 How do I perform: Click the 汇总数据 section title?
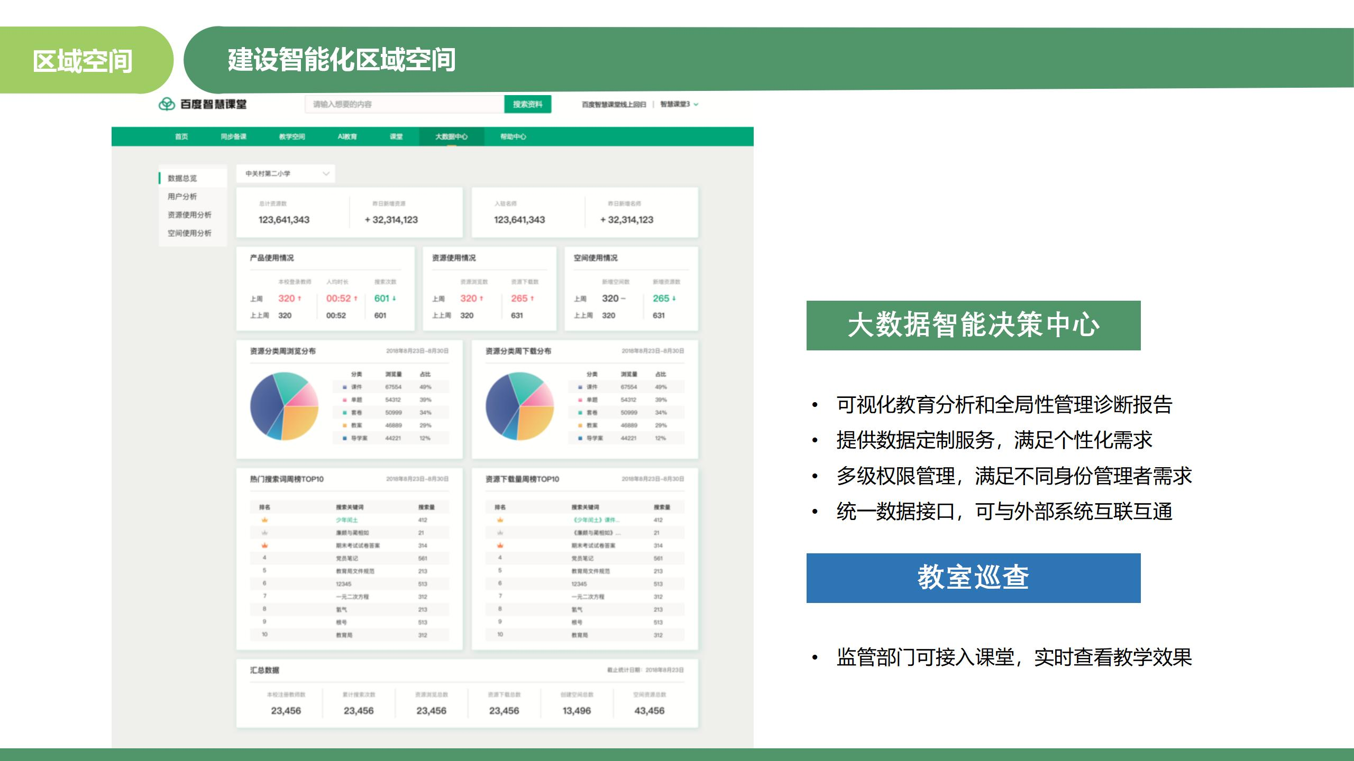pos(264,670)
